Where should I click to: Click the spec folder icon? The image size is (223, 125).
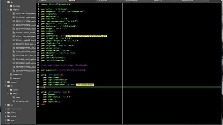[8, 120]
